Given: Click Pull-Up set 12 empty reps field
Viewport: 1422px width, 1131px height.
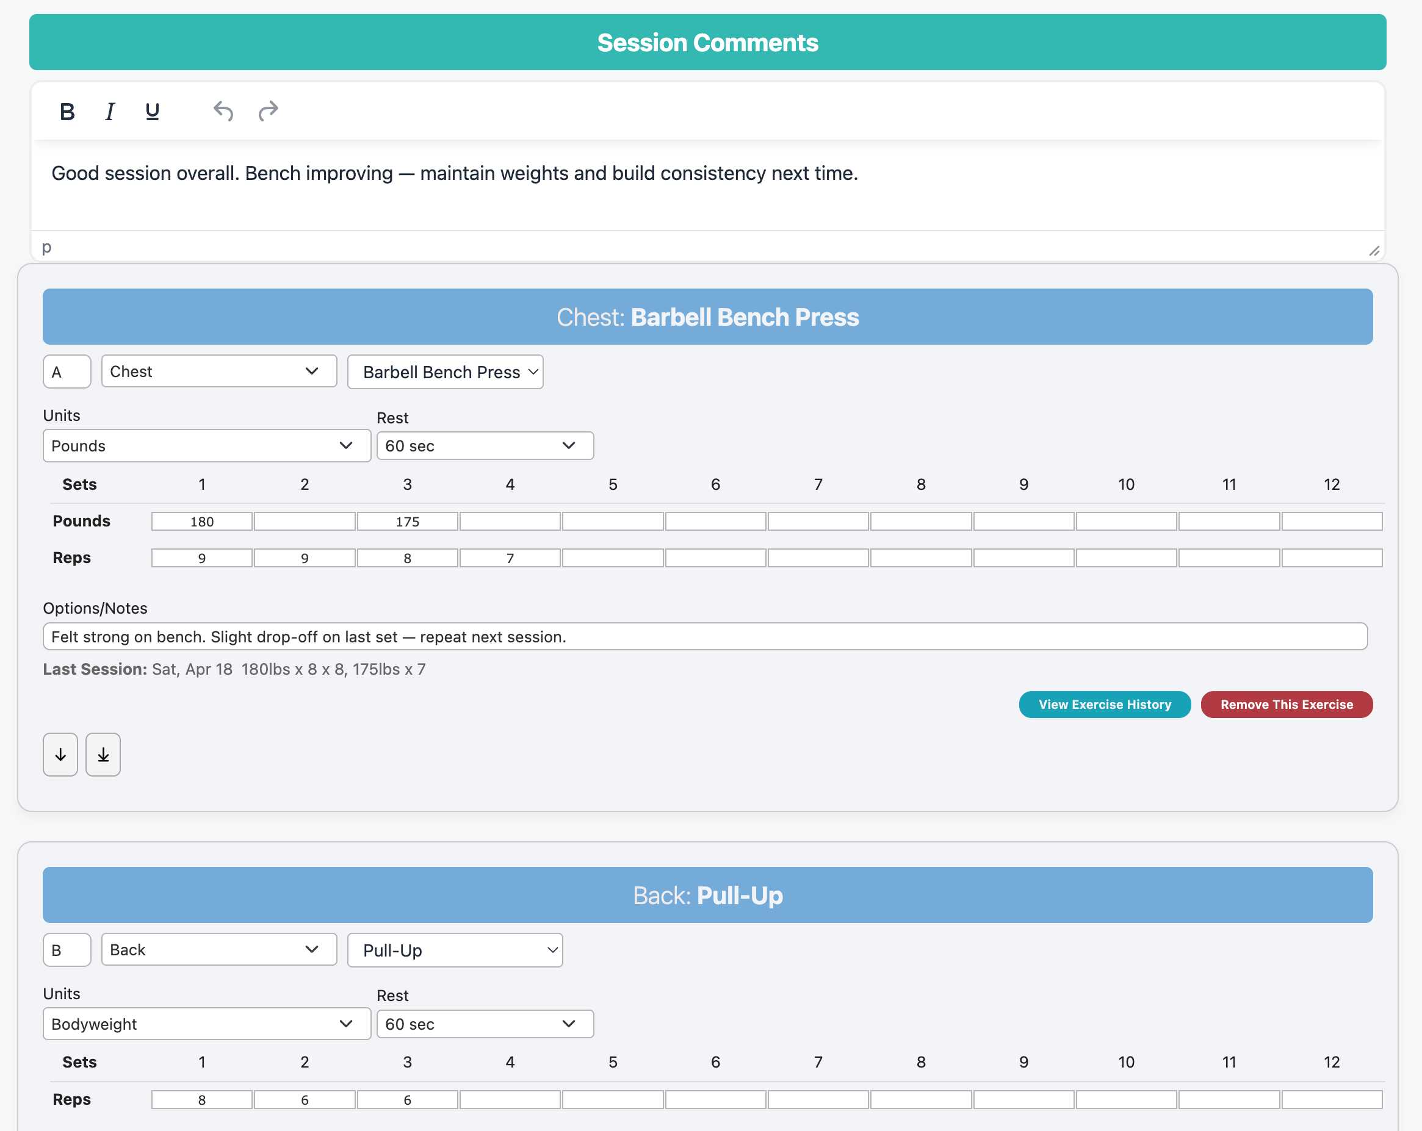Looking at the screenshot, I should (1332, 1099).
